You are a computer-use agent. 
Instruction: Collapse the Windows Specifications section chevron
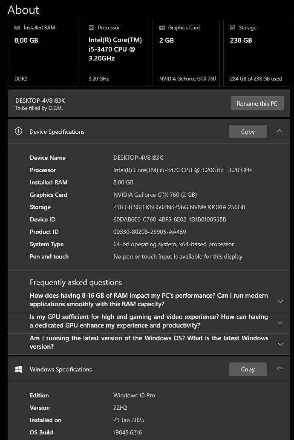280,368
